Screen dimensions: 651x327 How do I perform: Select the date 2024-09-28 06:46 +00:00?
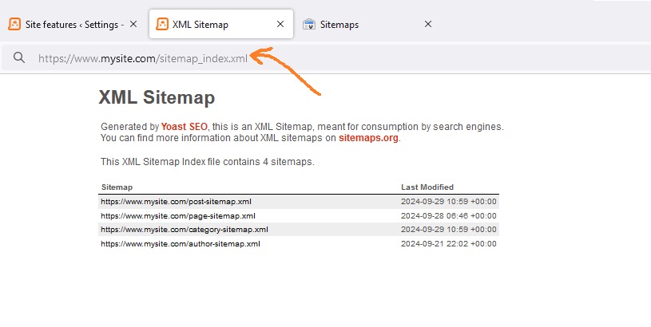(449, 215)
